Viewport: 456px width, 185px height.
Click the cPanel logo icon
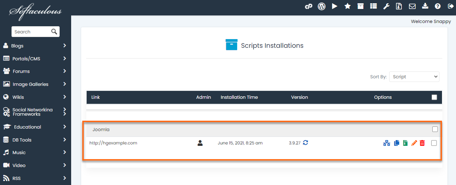pyautogui.click(x=308, y=6)
